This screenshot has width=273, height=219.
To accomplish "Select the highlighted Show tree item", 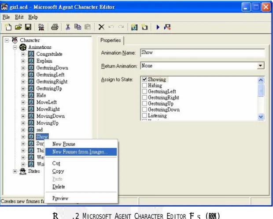I will (x=42, y=137).
